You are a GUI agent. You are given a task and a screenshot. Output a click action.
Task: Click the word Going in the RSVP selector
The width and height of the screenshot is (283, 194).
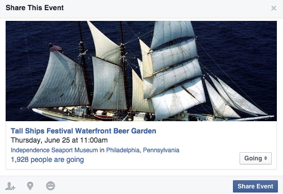253,158
